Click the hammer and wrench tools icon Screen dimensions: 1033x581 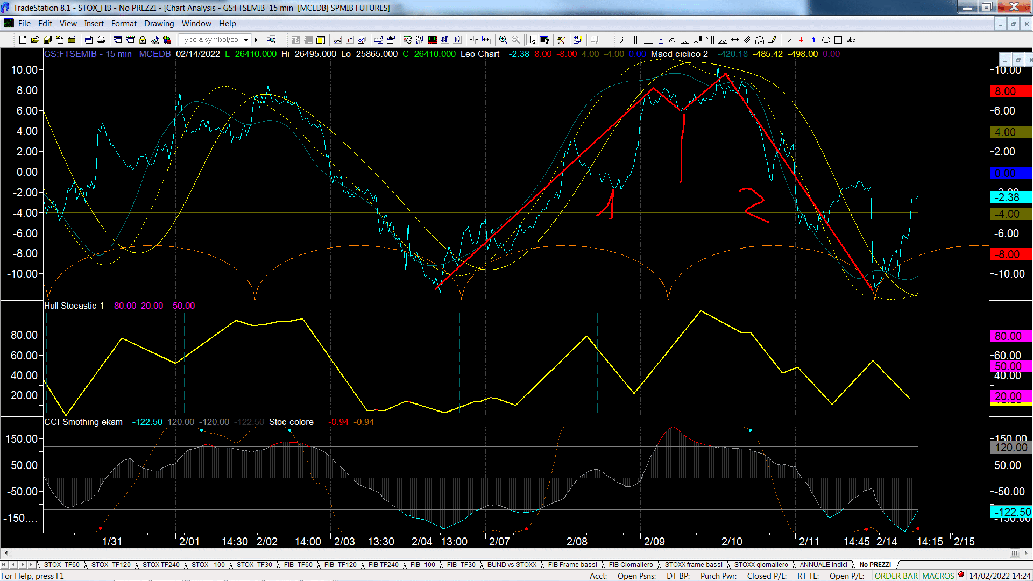tap(561, 40)
